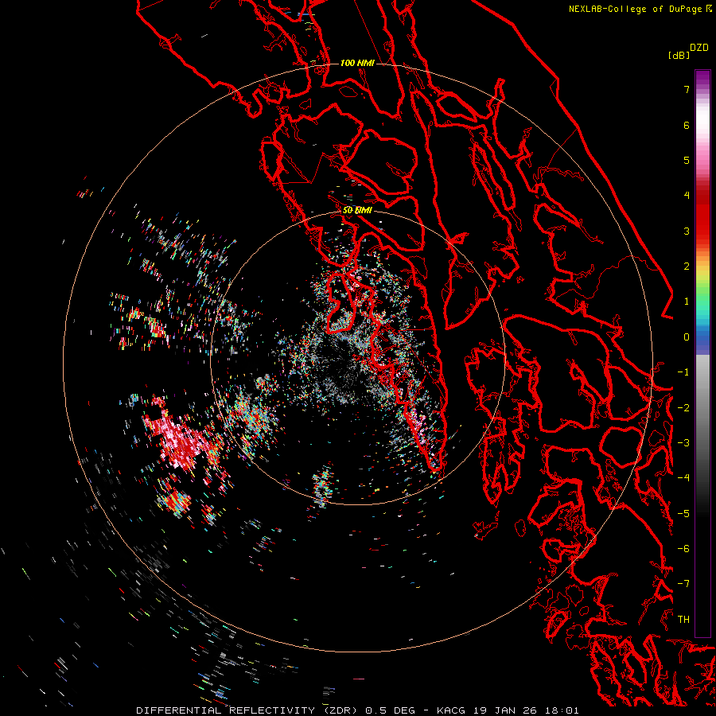Screen dimensions: 716x716
Task: Click the value -2 on the color scale
Action: 683,408
